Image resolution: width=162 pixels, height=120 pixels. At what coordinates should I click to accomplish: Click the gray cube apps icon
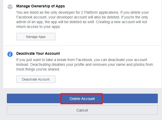click(10, 7)
